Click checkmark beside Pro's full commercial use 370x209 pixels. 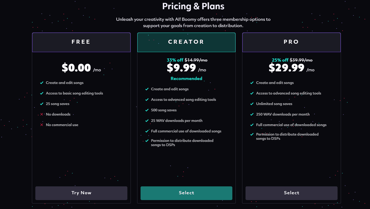click(x=252, y=125)
